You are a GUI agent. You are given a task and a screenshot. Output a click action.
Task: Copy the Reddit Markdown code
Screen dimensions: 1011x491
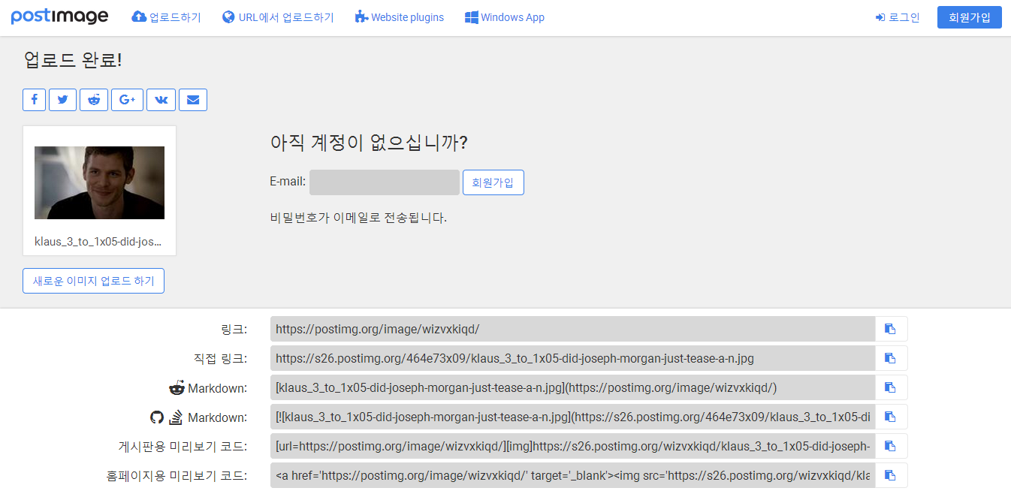[x=892, y=387]
